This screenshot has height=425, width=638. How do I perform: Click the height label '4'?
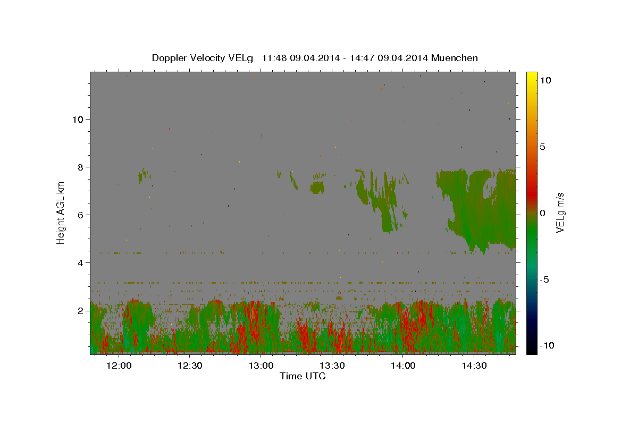[80, 262]
